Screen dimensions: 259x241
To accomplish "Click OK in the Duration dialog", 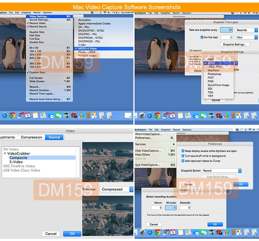I will tap(215, 224).
